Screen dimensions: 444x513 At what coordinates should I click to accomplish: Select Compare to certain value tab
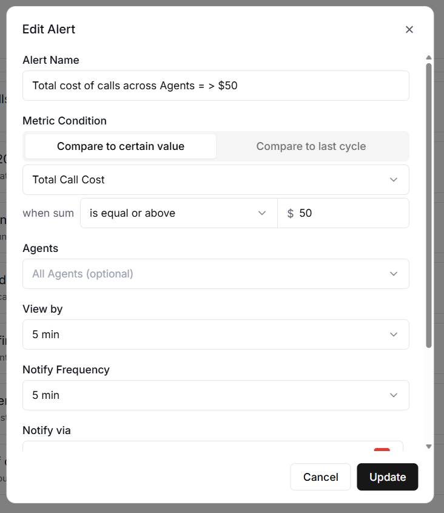click(121, 146)
